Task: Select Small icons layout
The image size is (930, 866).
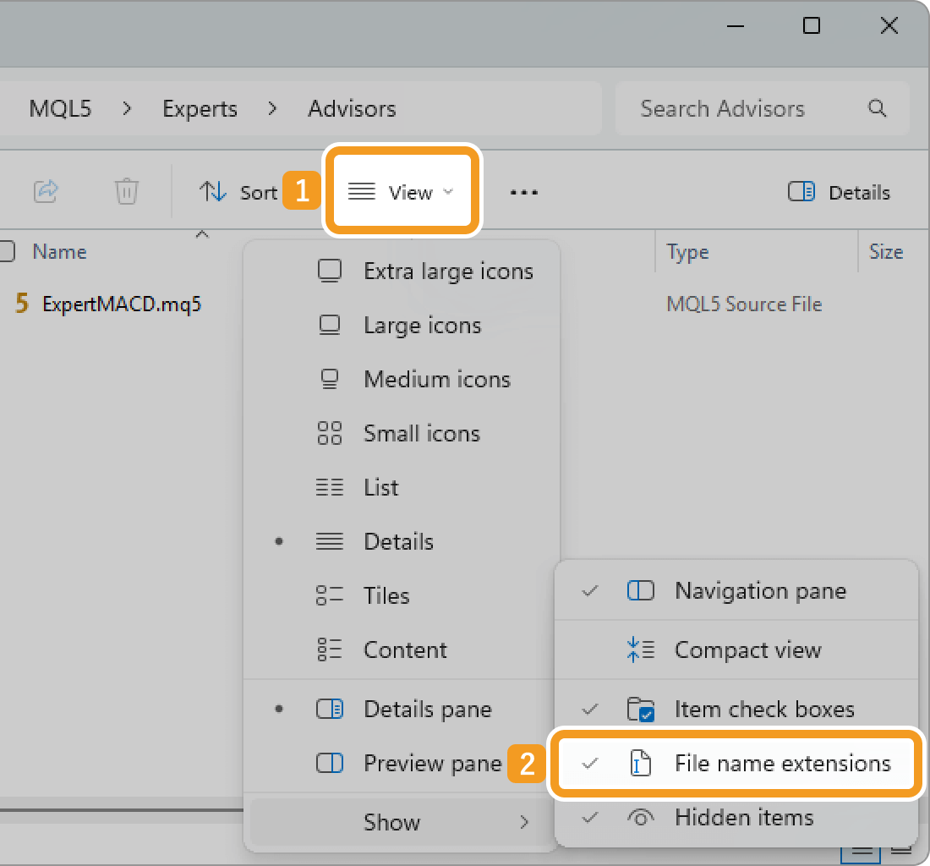Action: 421,434
